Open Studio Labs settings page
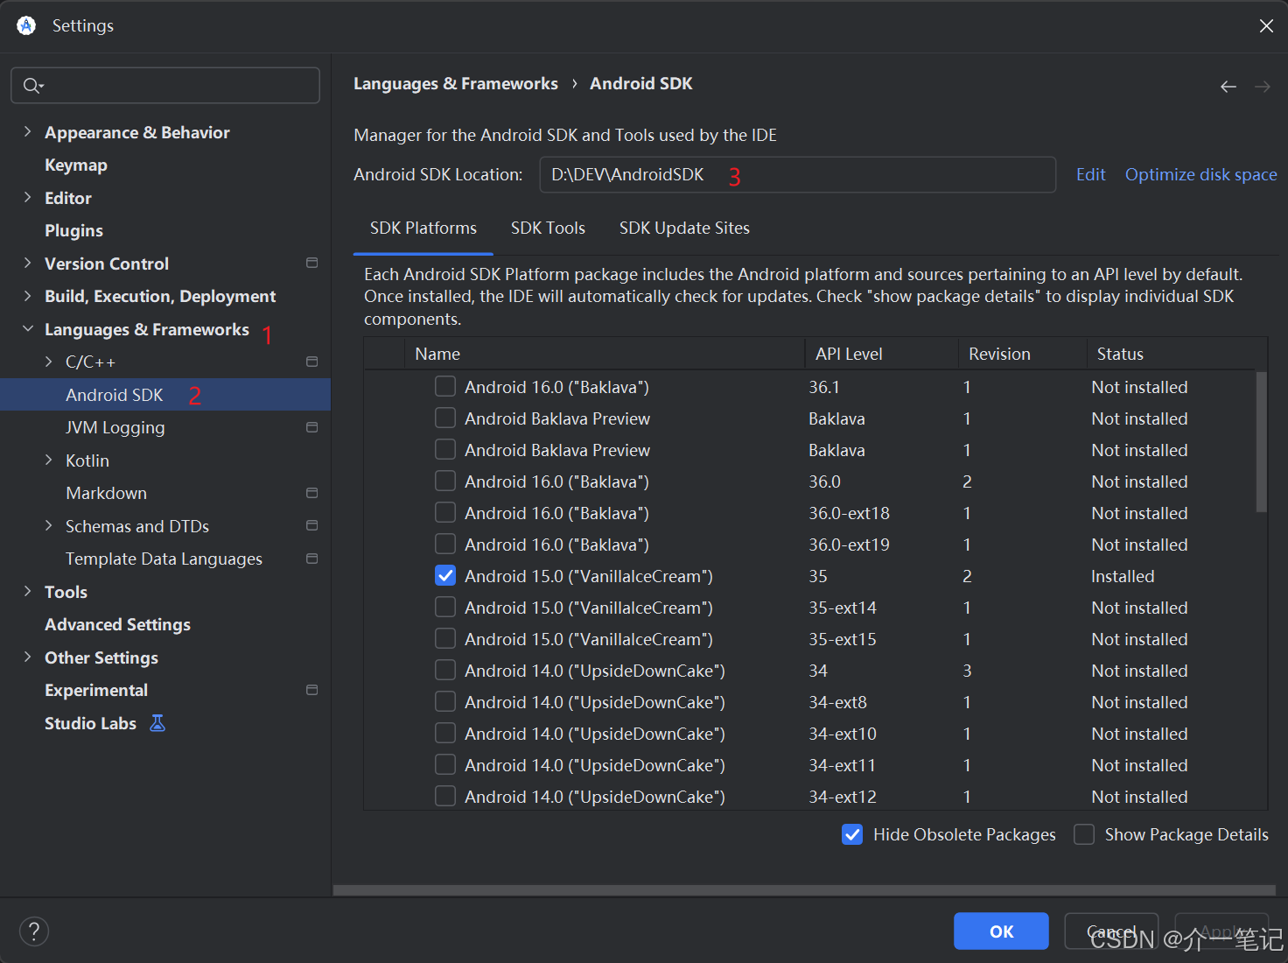Screen dimensions: 1288x963 (x=90, y=723)
